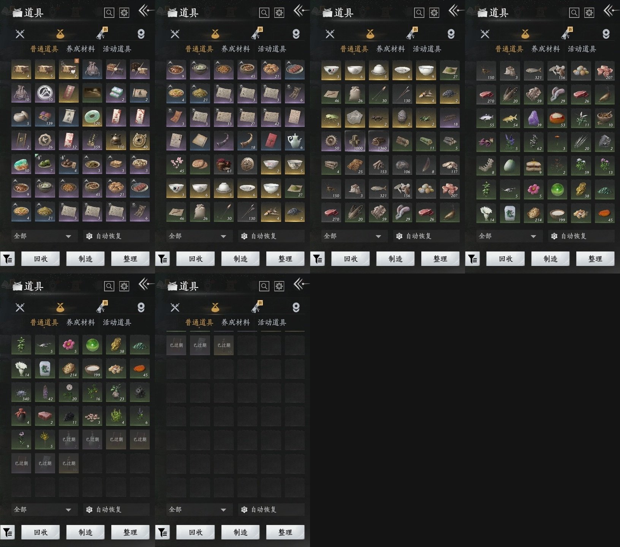Click 整理 button in the nearly empty expired-items panel

pyautogui.click(x=285, y=532)
